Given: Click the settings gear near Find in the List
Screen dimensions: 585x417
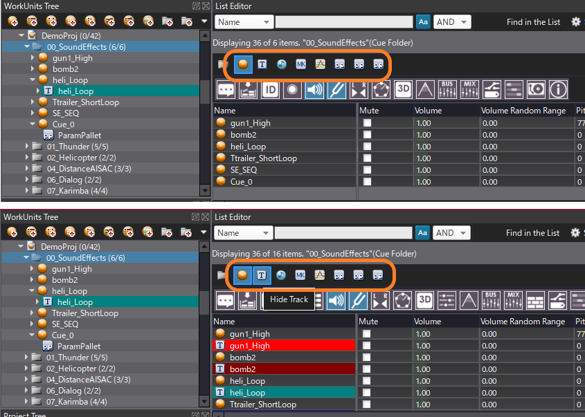Looking at the screenshot, I should coord(575,21).
